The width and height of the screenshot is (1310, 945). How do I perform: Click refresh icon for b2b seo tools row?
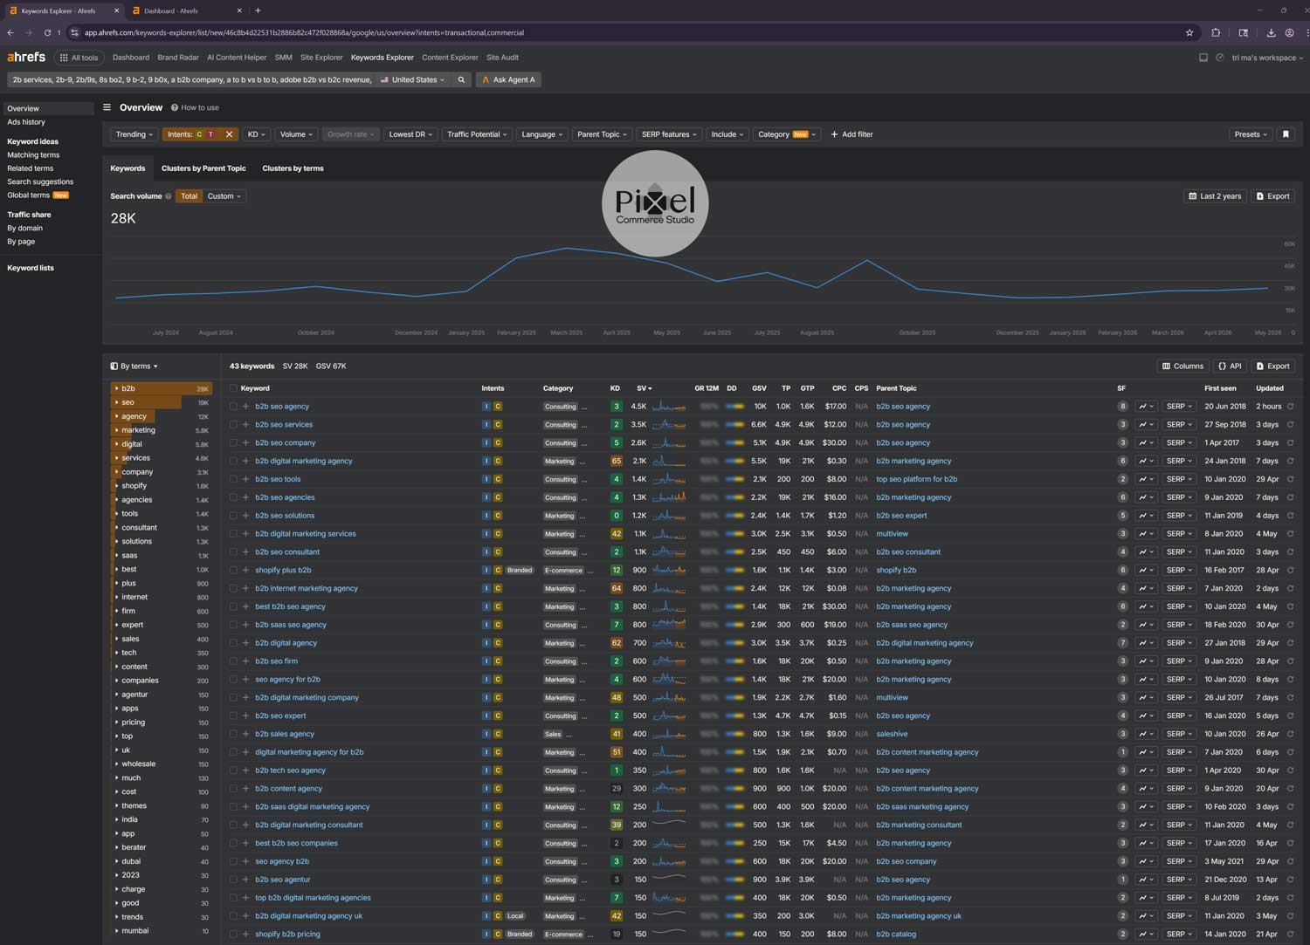(x=1290, y=479)
